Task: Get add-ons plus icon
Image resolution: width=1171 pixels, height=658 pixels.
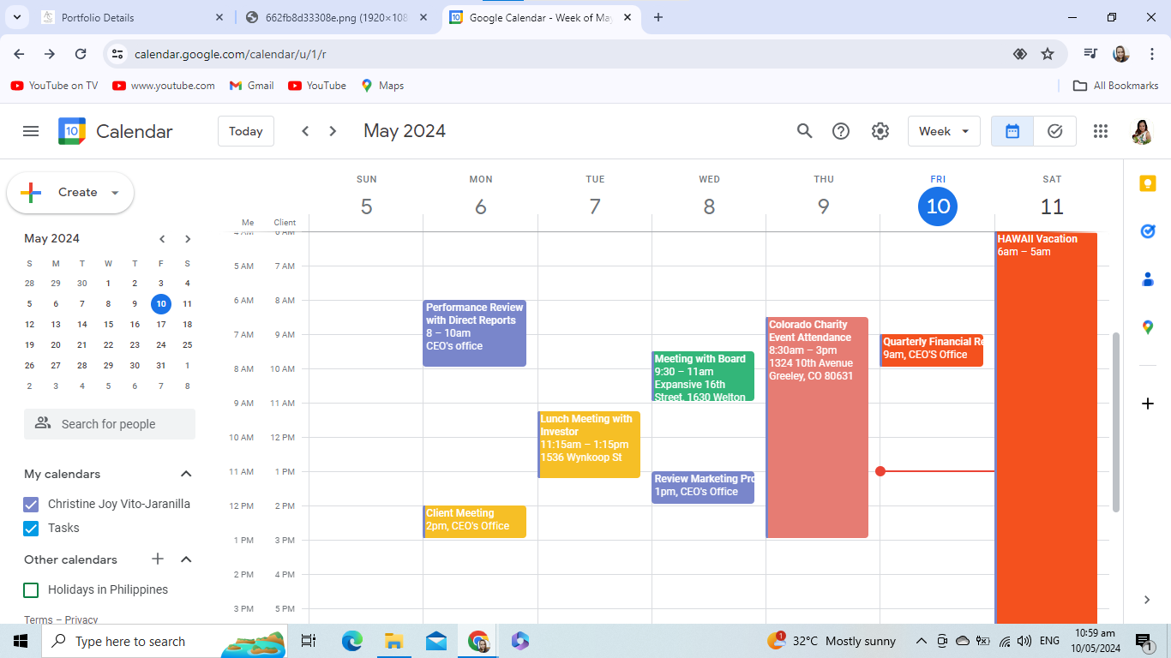Action: coord(1148,403)
